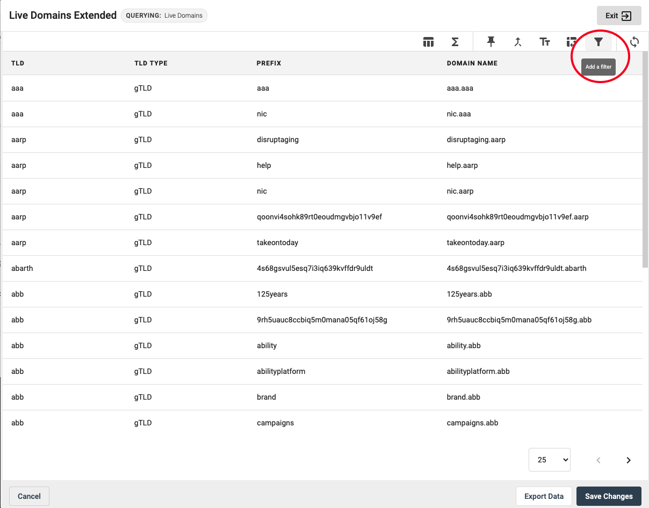Click the merge arrows icon
The height and width of the screenshot is (508, 649).
(x=518, y=42)
